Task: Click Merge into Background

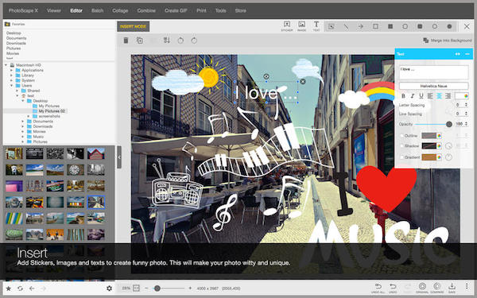Action: [x=447, y=41]
